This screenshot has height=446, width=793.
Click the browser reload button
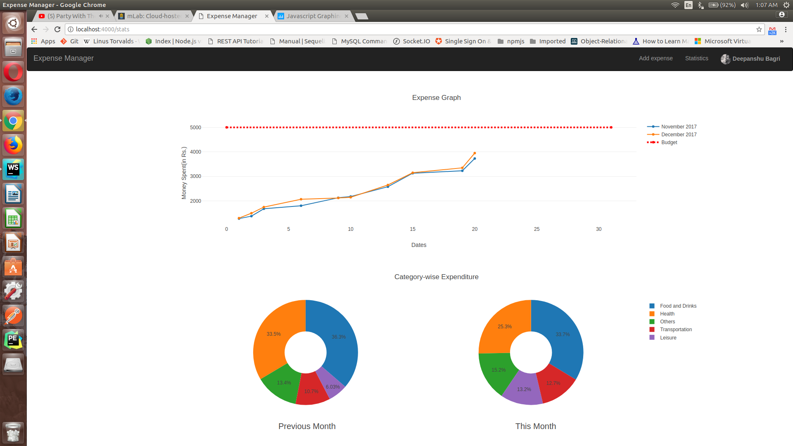point(57,29)
